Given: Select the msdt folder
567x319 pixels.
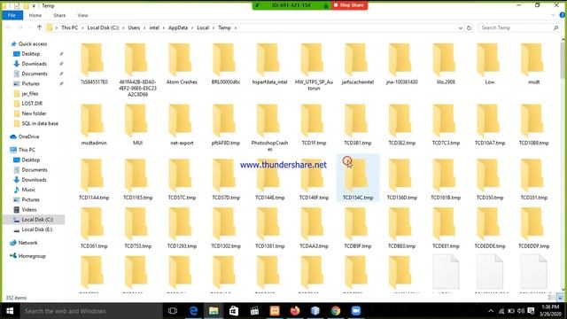Looking at the screenshot, I should (533, 64).
